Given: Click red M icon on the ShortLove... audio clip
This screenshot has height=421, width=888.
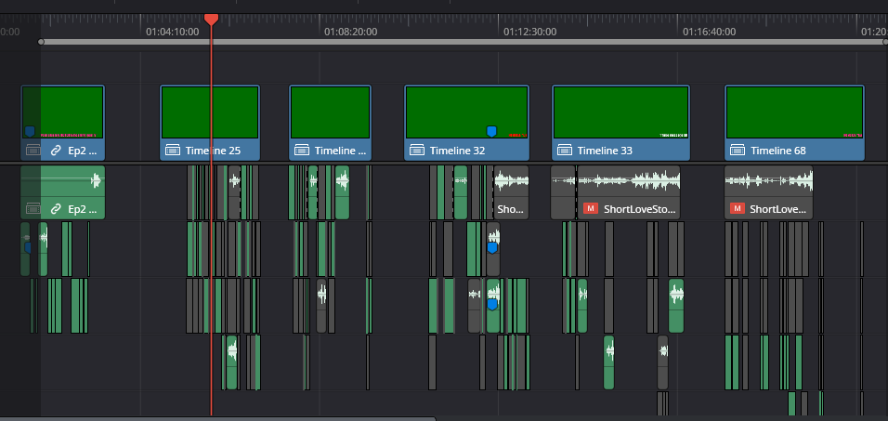Looking at the screenshot, I should (737, 208).
